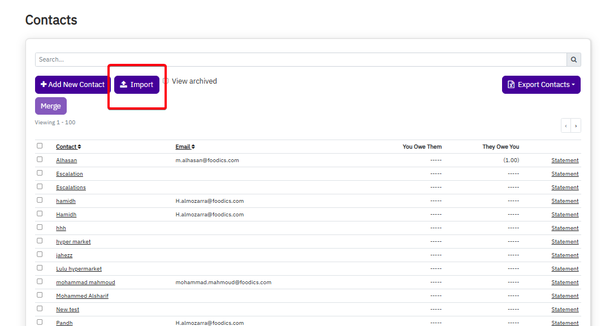This screenshot has width=601, height=326.
Task: Tick the checkbox for Lulu hypermarket
Action: [40, 268]
